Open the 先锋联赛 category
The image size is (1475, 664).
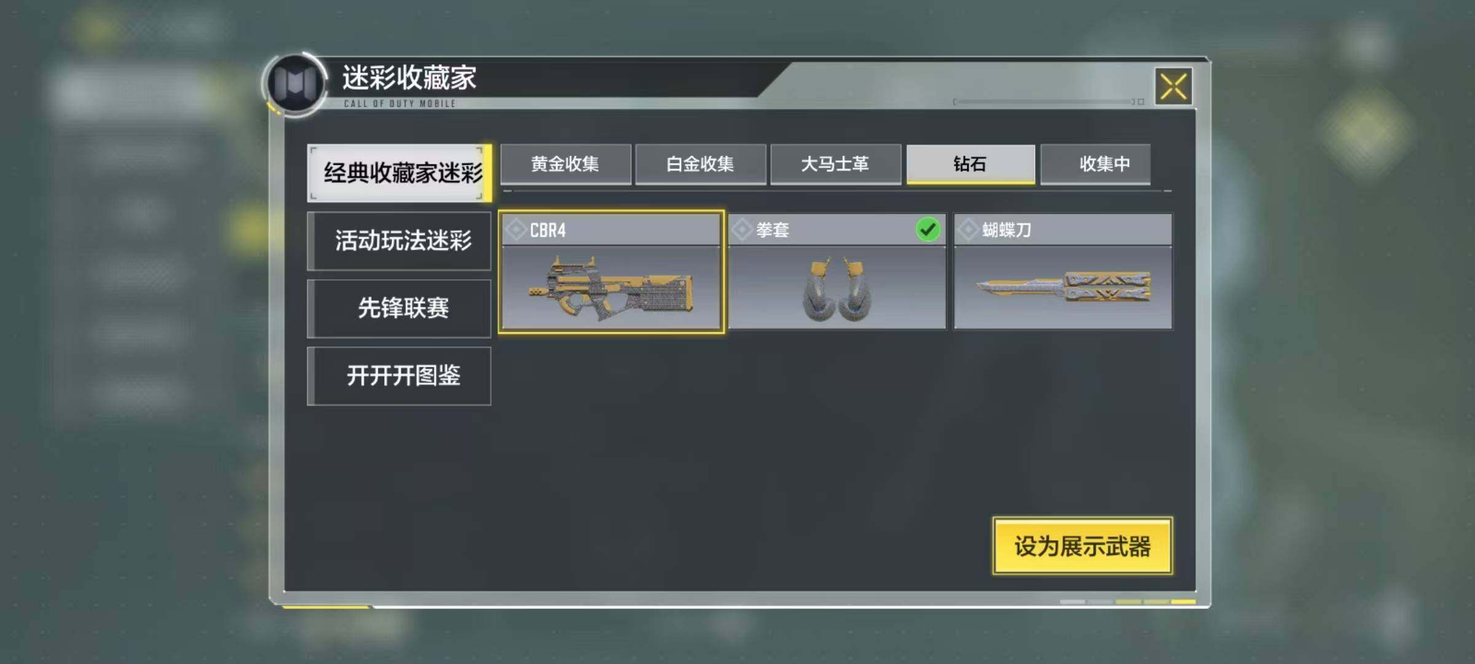(399, 309)
